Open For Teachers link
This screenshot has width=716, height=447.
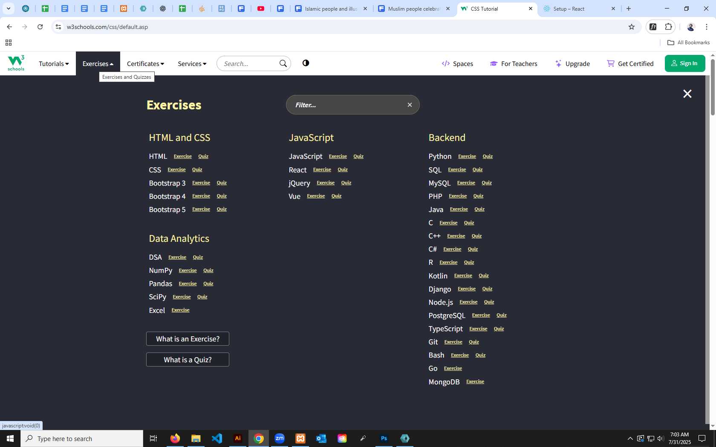click(514, 63)
